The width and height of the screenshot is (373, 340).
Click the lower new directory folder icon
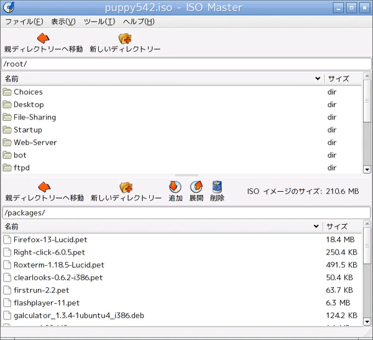point(126,187)
